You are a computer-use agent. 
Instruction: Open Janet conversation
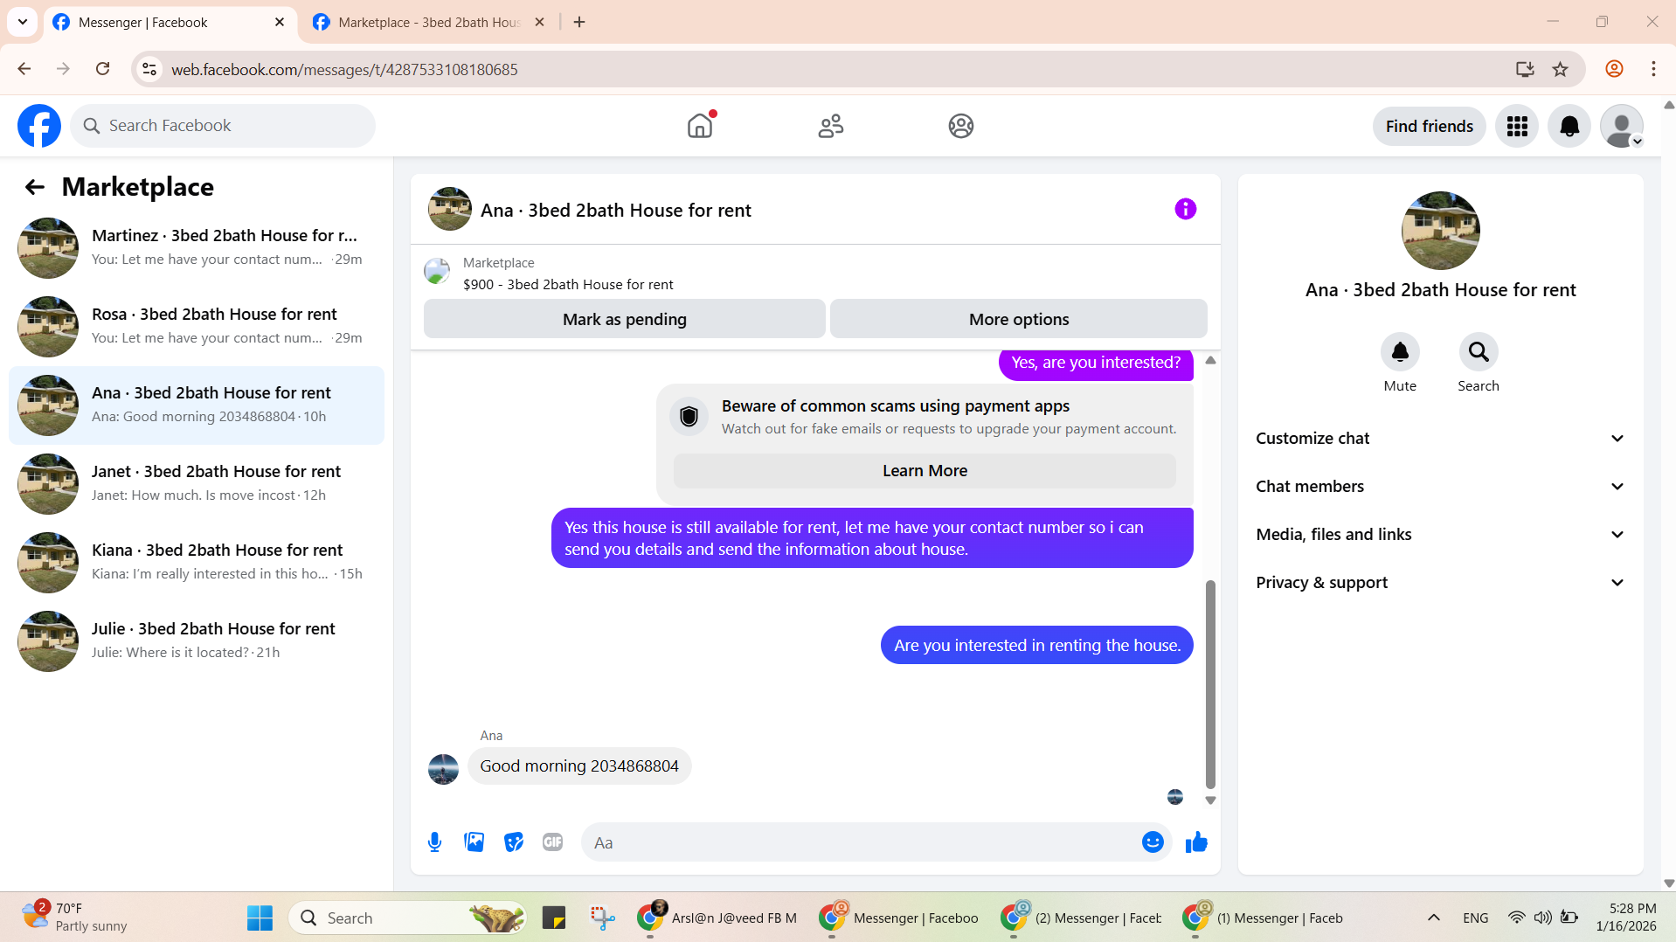tap(197, 484)
